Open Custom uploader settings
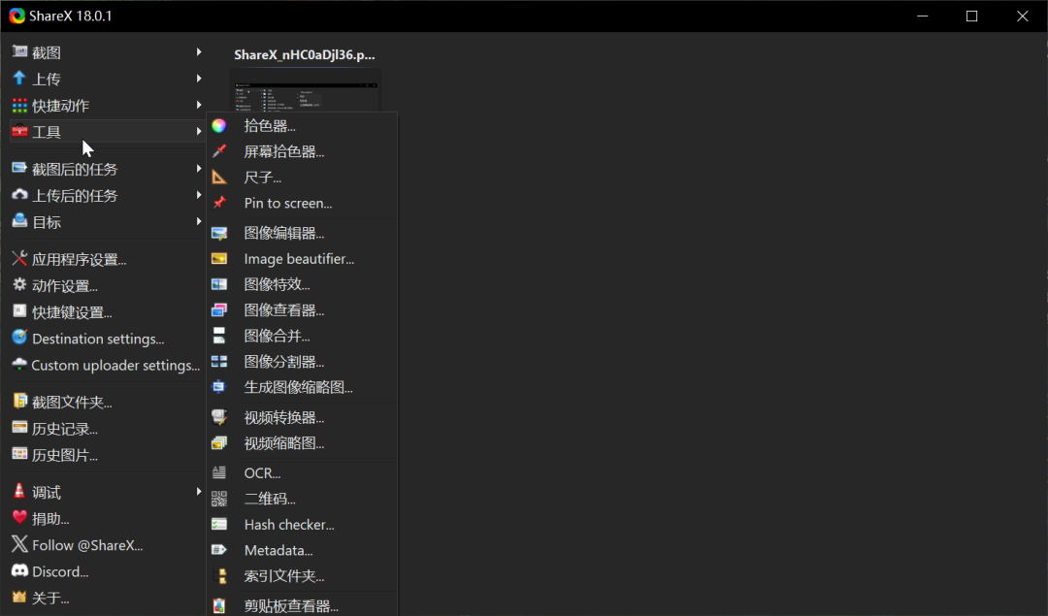1048x616 pixels. pyautogui.click(x=107, y=365)
